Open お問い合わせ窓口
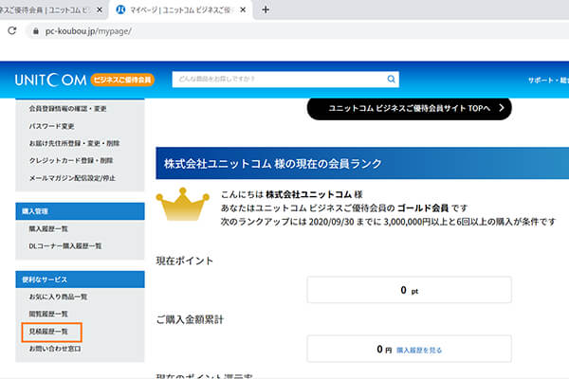 [55, 349]
